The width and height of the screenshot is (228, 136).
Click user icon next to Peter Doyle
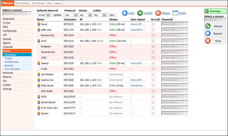point(39,86)
